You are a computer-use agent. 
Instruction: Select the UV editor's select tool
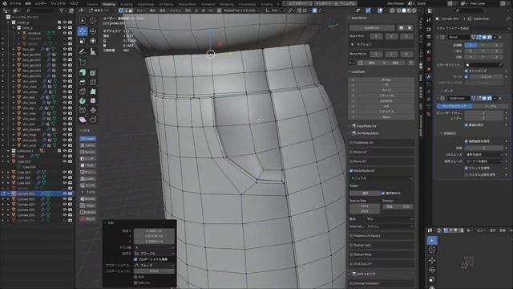coord(432,240)
